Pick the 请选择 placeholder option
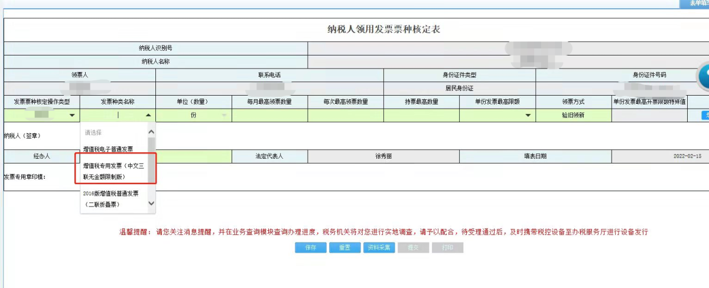 (x=95, y=133)
